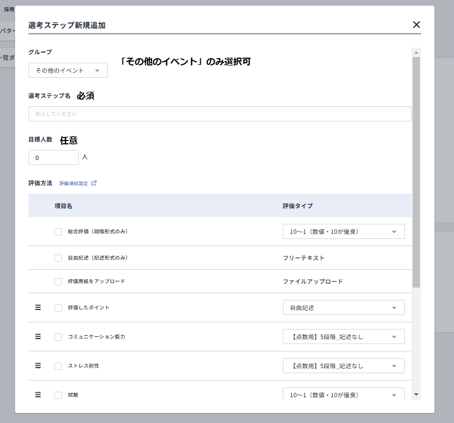Enable the 総合評価（段階形式のみ） checkbox

point(58,231)
